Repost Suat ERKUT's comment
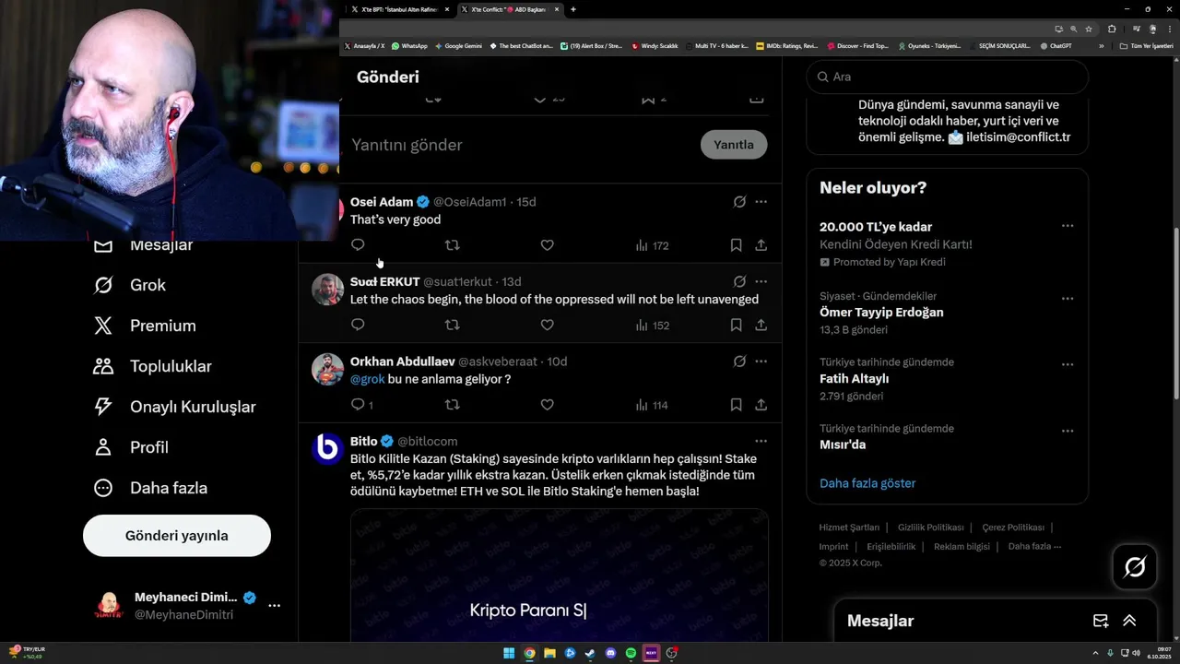Image resolution: width=1180 pixels, height=664 pixels. pos(453,325)
